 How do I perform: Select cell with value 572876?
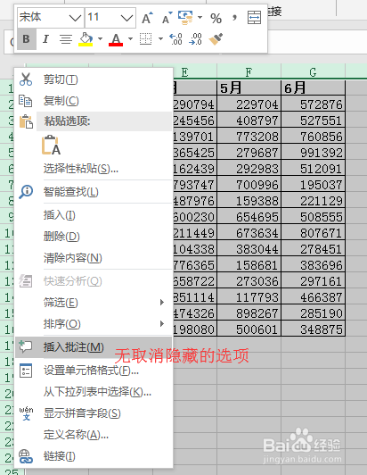(313, 104)
